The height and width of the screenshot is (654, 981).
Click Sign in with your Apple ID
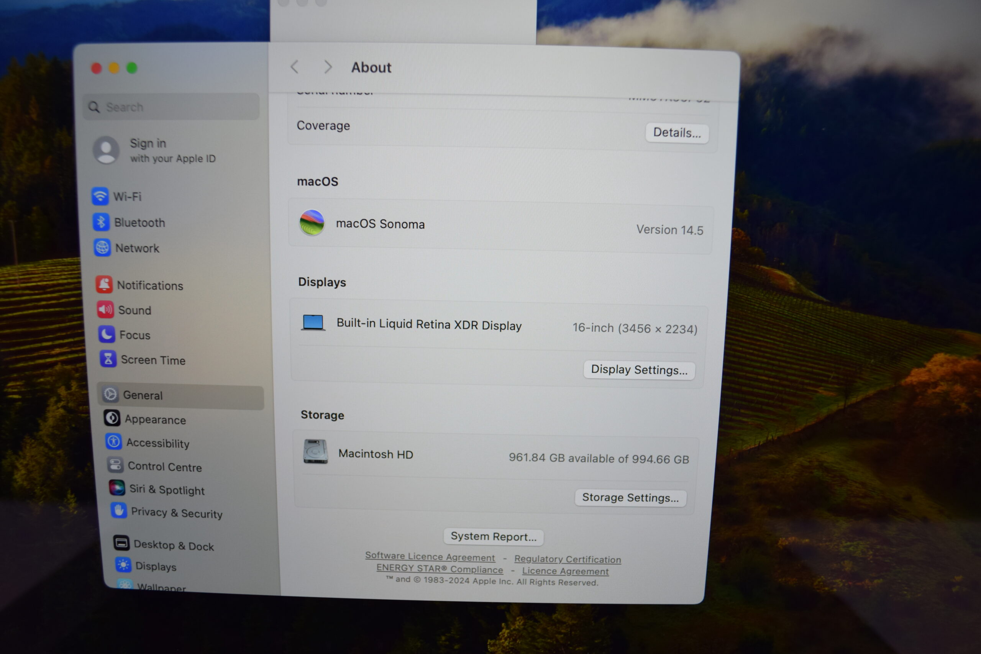coord(173,151)
